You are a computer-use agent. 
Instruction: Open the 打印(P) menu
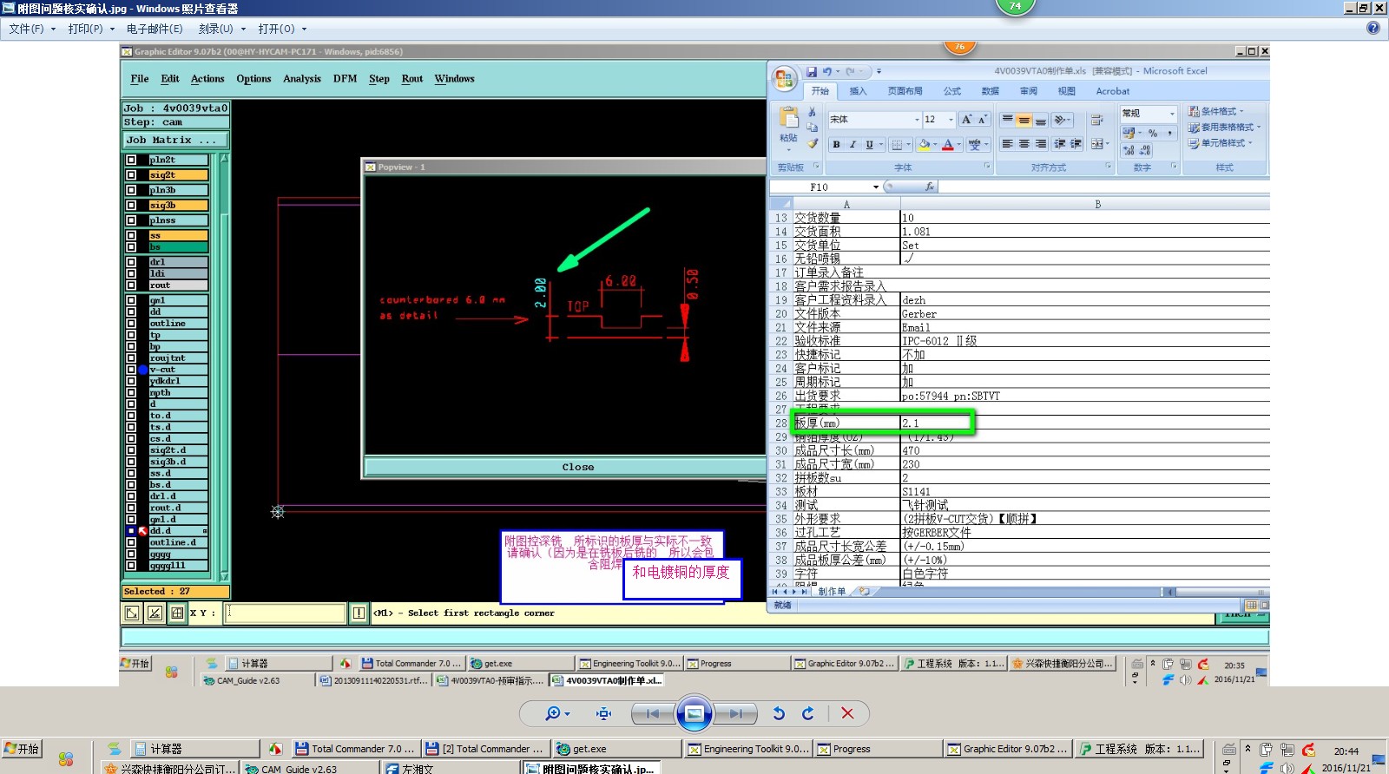click(91, 29)
